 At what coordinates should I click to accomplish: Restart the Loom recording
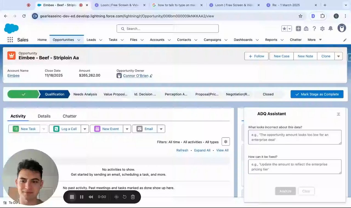[x=124, y=197]
